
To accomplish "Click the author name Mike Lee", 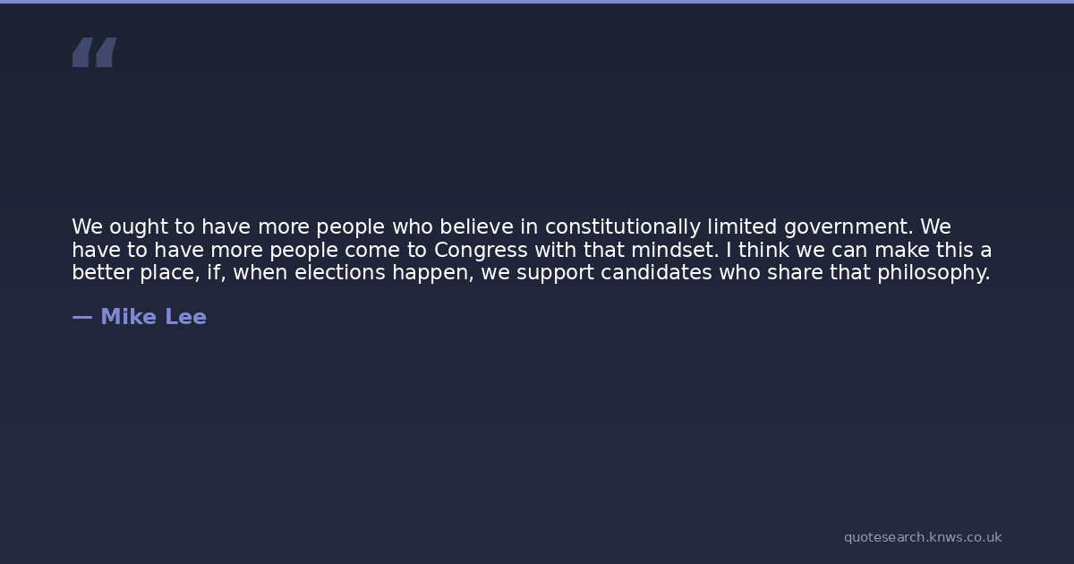I will 153,317.
